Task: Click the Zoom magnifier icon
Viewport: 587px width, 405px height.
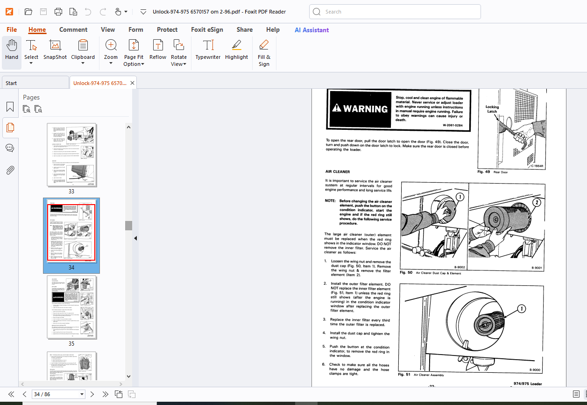Action: tap(111, 45)
